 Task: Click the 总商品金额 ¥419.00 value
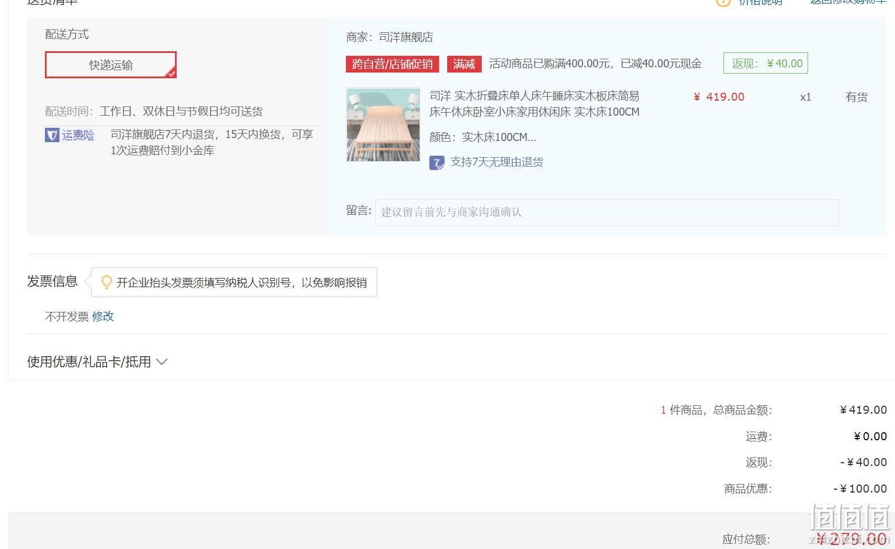[863, 410]
